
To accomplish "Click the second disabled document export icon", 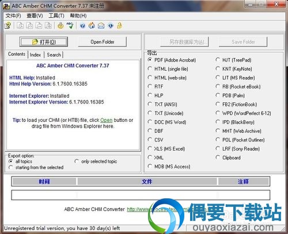I will (x=29, y=25).
